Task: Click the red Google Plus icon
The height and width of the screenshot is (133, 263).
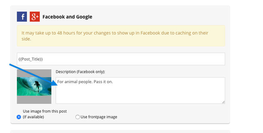Action: pyautogui.click(x=35, y=17)
